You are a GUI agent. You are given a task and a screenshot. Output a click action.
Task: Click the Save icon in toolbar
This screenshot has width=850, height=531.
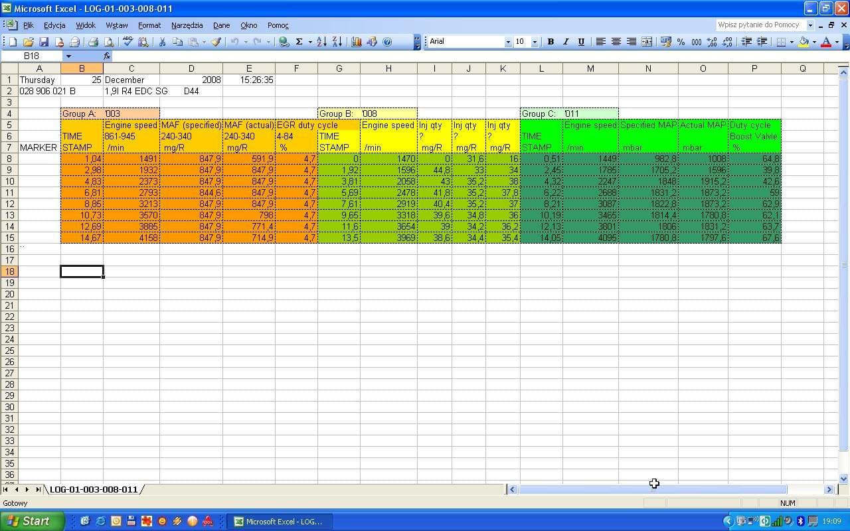coord(44,42)
